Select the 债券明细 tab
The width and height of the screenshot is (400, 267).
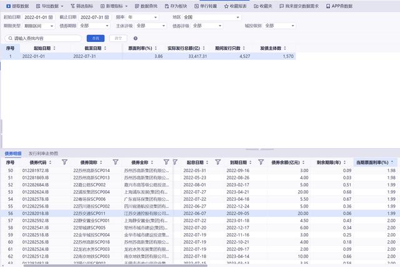(13, 153)
